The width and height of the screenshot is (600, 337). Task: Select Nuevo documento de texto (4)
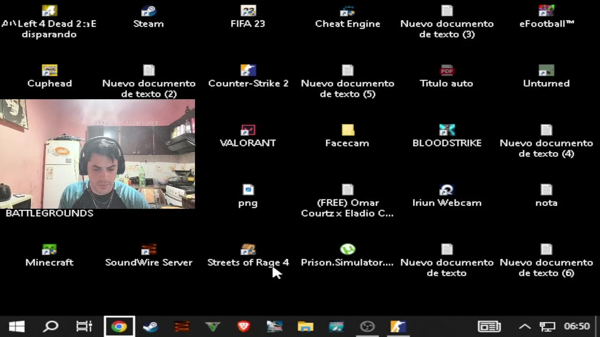[547, 141]
